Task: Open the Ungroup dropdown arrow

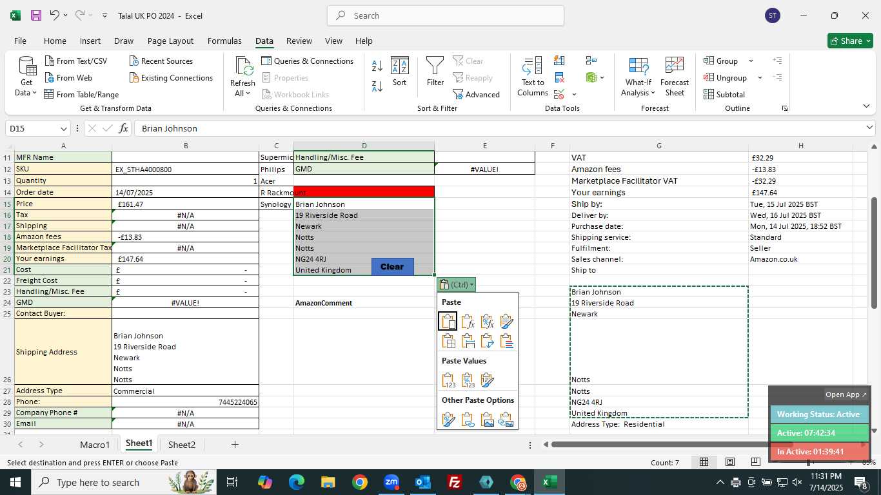Action: [760, 78]
